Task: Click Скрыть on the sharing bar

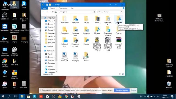Action: pos(133,90)
